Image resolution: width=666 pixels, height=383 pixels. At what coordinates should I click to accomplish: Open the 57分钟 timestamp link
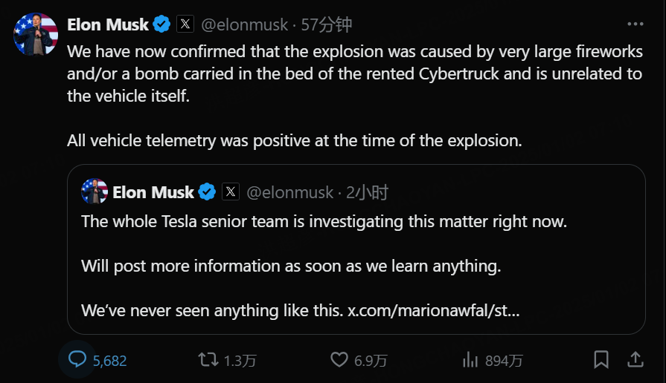click(x=327, y=24)
